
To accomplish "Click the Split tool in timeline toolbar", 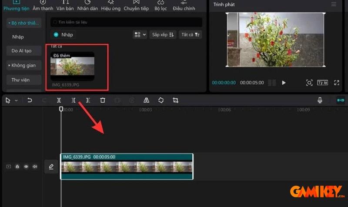I will (x=59, y=100).
